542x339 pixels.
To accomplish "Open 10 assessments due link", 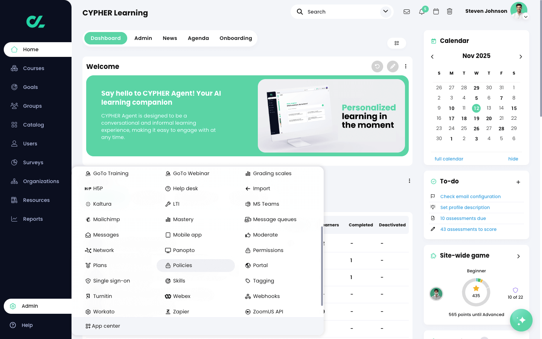I will (x=463, y=218).
